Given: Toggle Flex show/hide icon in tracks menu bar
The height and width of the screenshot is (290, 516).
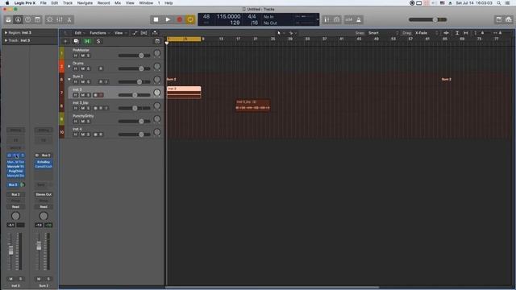Looking at the screenshot, I should 144,33.
